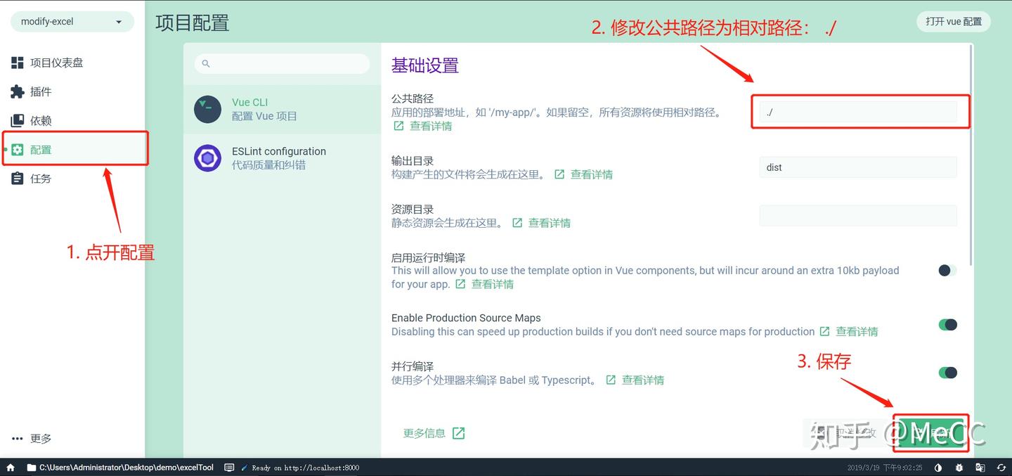
Task: Open the 更多信息 link
Action: (425, 433)
